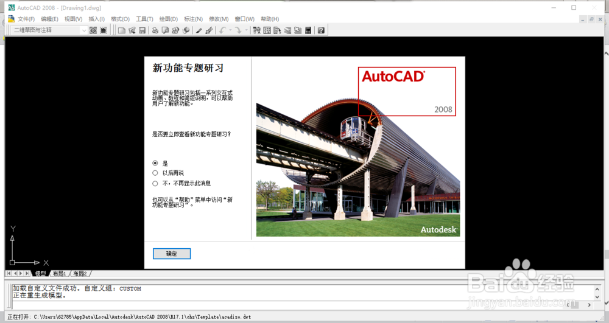Click the 正在打开 status bar path text
Image resolution: width=609 pixels, height=323 pixels.
pyautogui.click(x=129, y=317)
